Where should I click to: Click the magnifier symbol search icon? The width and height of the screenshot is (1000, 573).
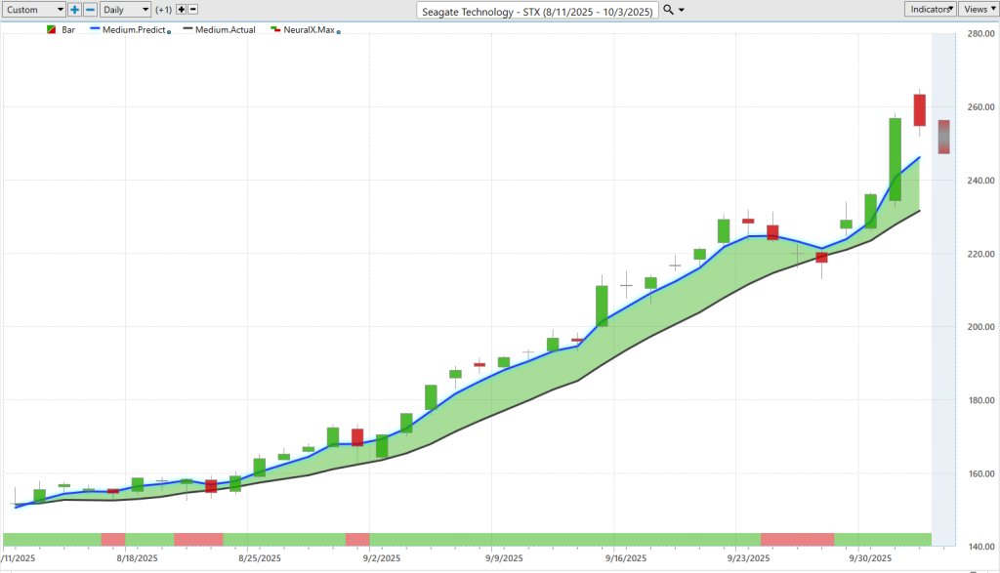tap(668, 10)
